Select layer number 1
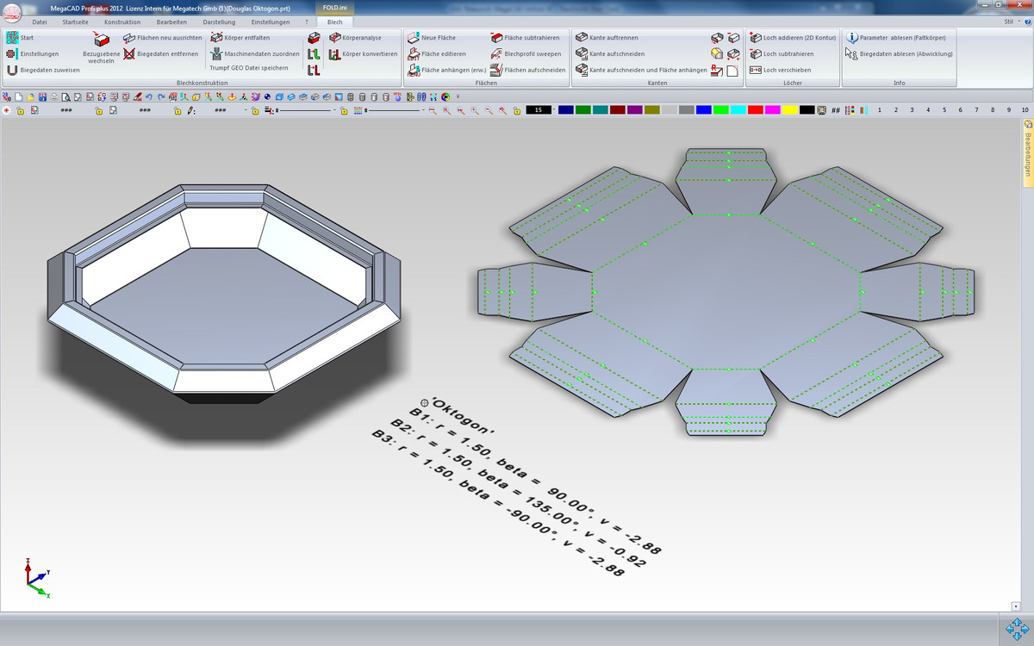The width and height of the screenshot is (1034, 646). coord(880,110)
